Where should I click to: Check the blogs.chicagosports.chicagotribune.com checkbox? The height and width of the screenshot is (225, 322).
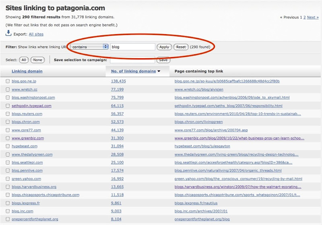click(8, 195)
